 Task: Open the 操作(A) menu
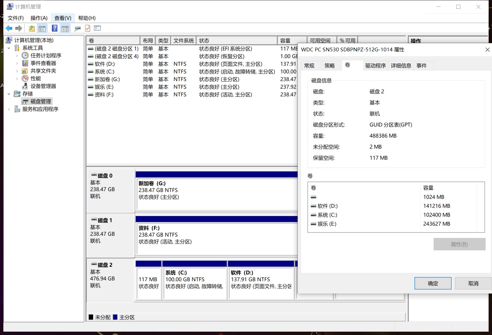(x=39, y=18)
